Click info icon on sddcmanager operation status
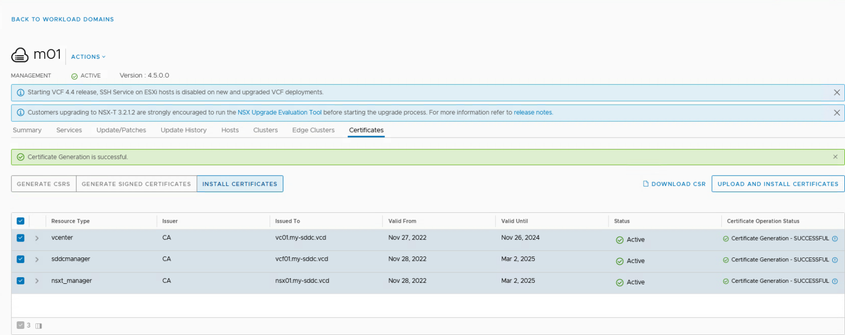The height and width of the screenshot is (335, 845). point(835,260)
